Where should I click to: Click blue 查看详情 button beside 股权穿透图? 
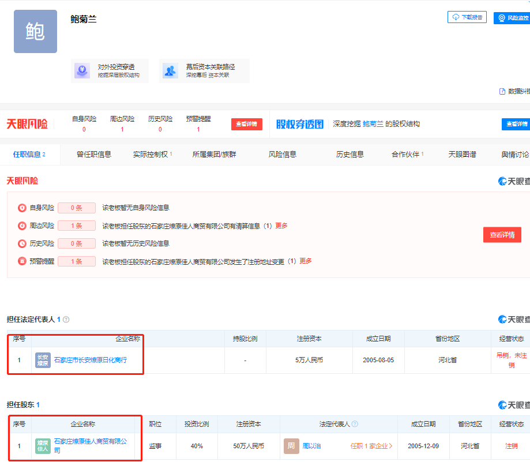point(516,124)
